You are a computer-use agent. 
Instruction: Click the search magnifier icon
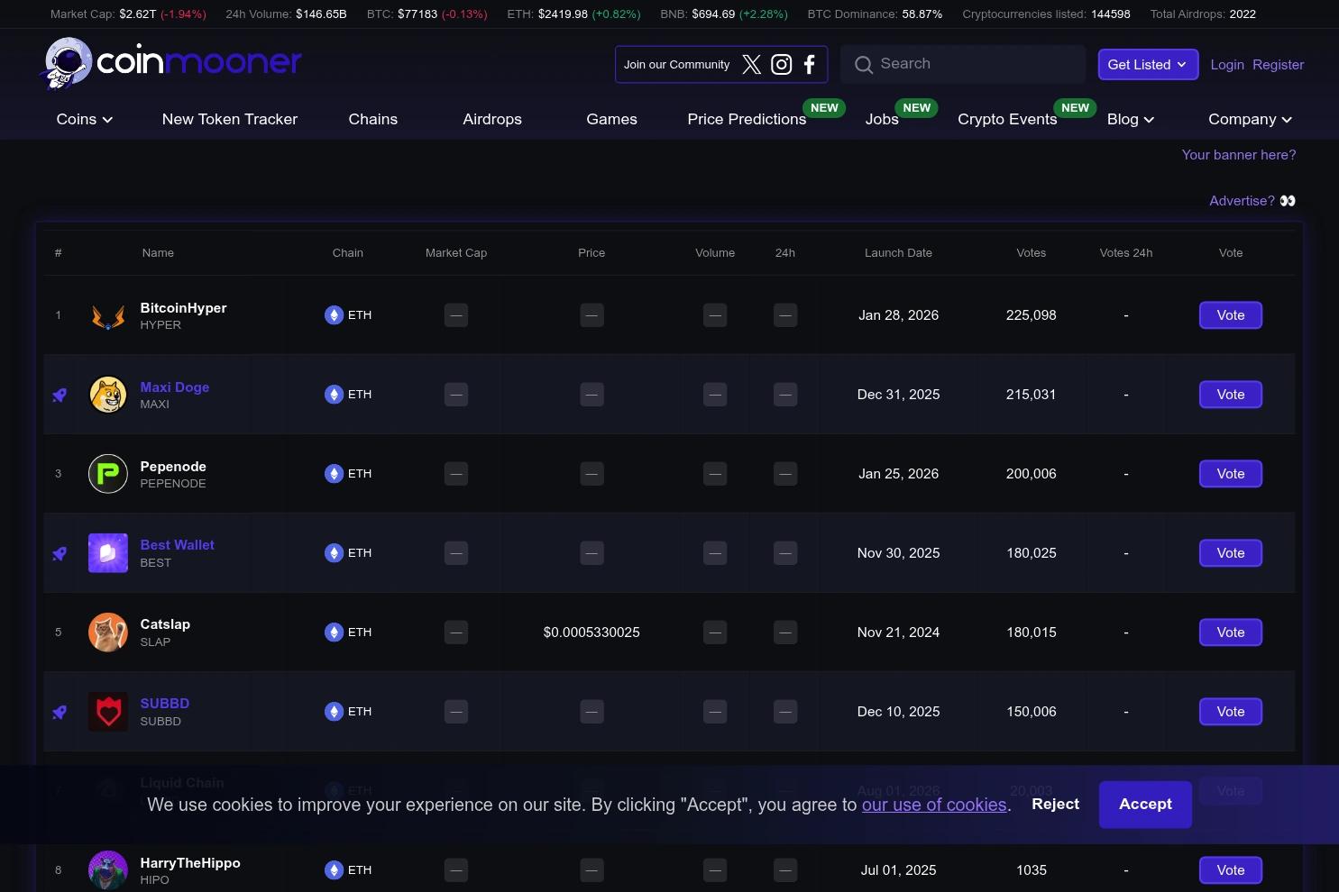864,65
